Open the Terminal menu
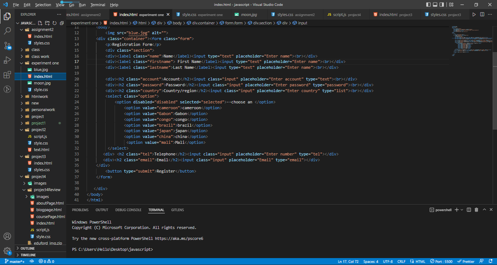The width and height of the screenshot is (497, 265). pyautogui.click(x=98, y=5)
